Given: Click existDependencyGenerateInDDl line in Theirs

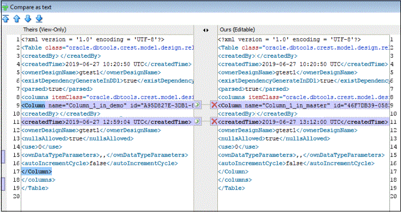Looking at the screenshot, I should [x=108, y=81].
